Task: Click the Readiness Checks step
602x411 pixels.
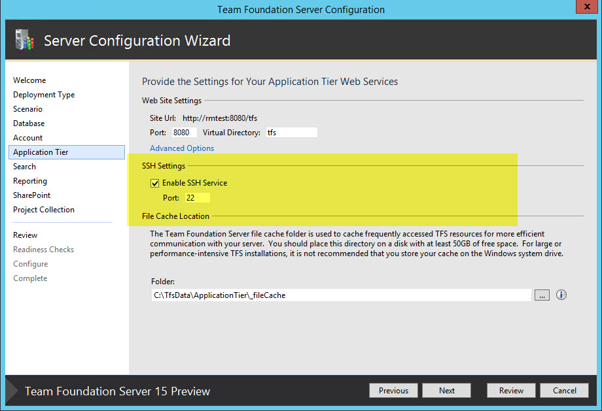Action: (43, 250)
